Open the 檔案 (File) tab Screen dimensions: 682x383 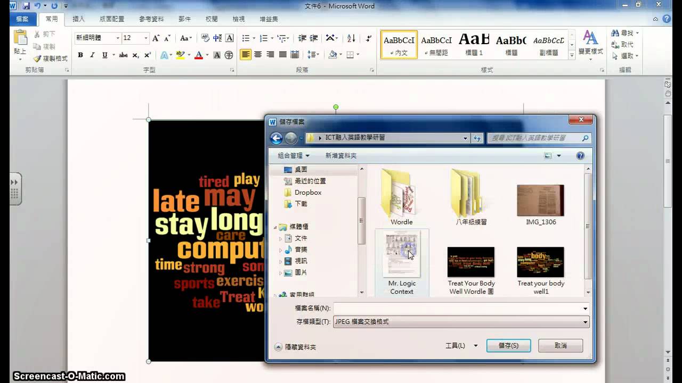[x=22, y=19]
